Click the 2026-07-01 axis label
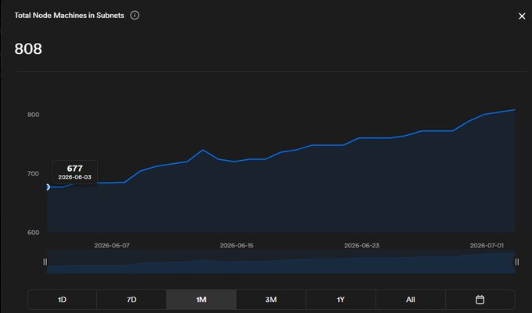 click(487, 245)
